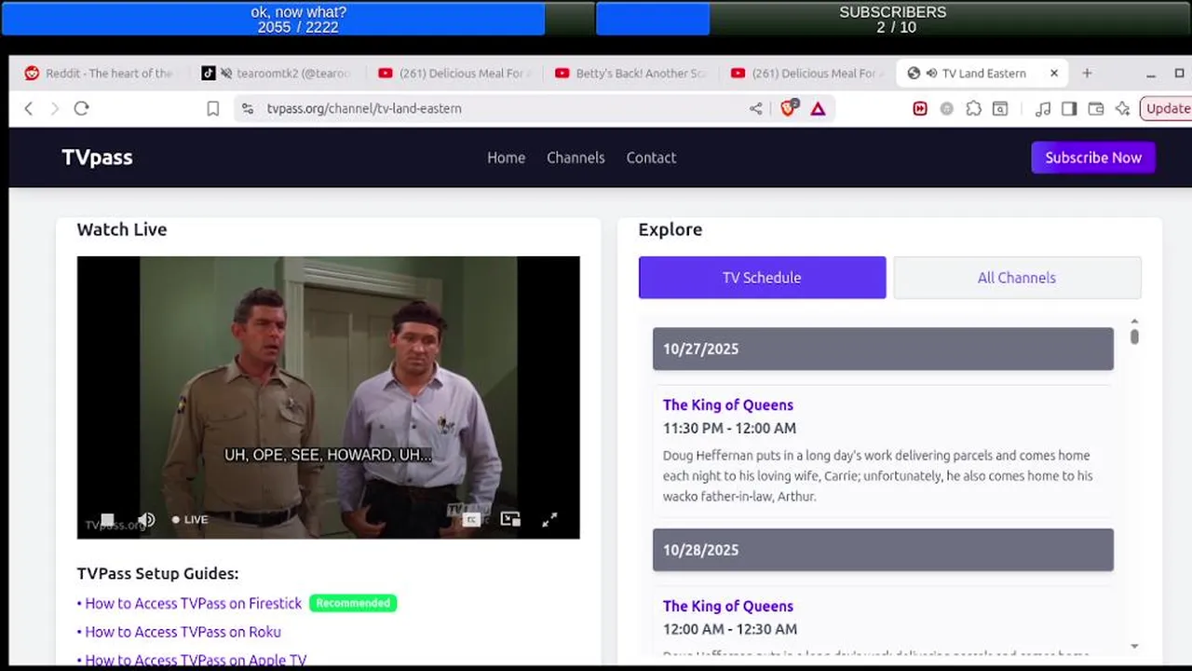Open the Extensions puzzle piece menu
This screenshot has width=1192, height=671.
click(x=973, y=109)
